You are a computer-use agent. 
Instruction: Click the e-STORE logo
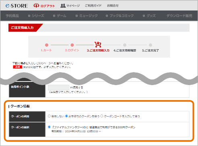[16, 6]
